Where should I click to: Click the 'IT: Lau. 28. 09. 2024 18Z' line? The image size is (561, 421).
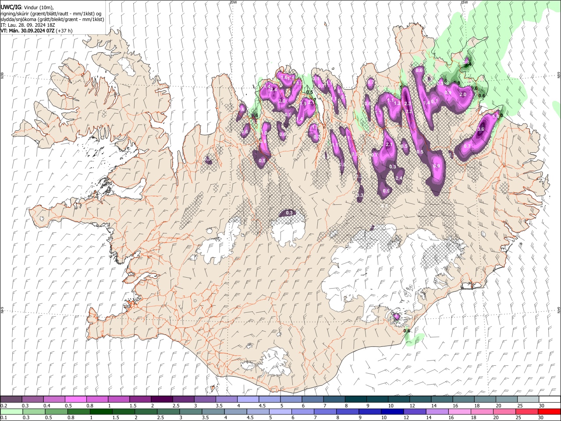tap(27, 25)
